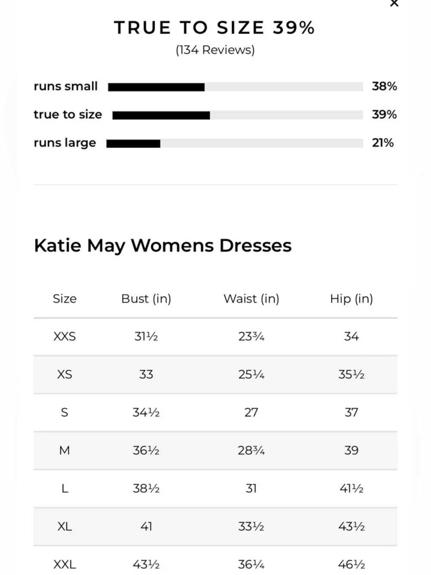Click the runs large rating bar
The width and height of the screenshot is (431, 575).
(234, 143)
